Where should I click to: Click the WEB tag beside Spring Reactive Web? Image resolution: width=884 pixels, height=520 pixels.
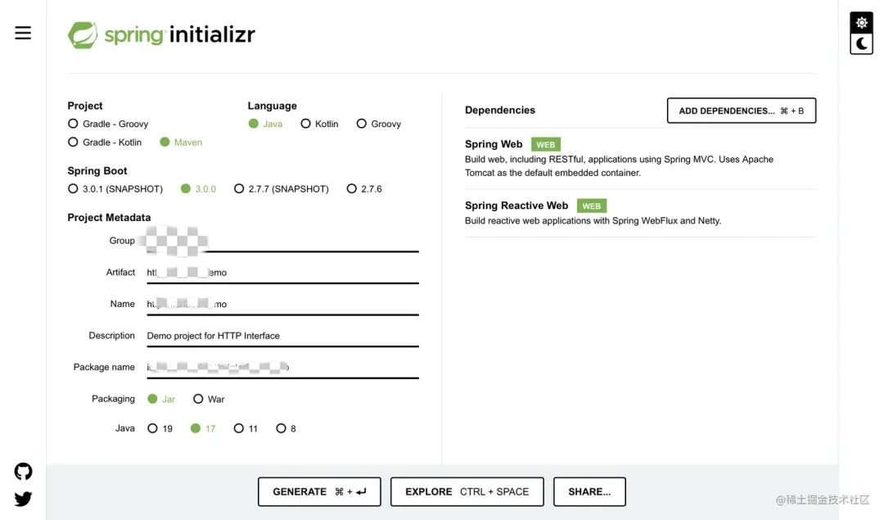[x=591, y=206]
